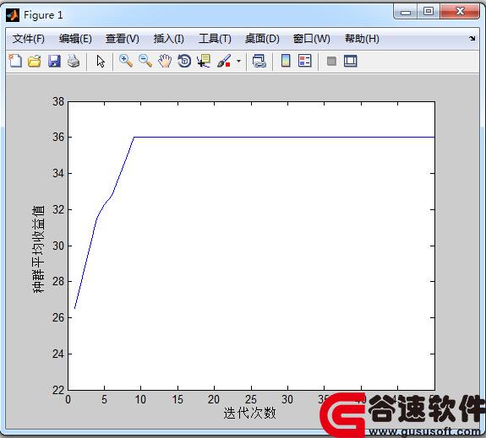Open a file via the folder icon
Viewport: 486px width, 438px height.
pyautogui.click(x=35, y=61)
